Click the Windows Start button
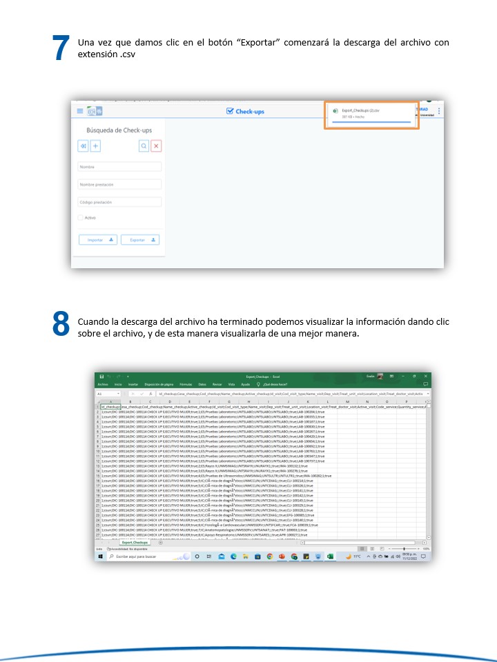 [x=99, y=556]
